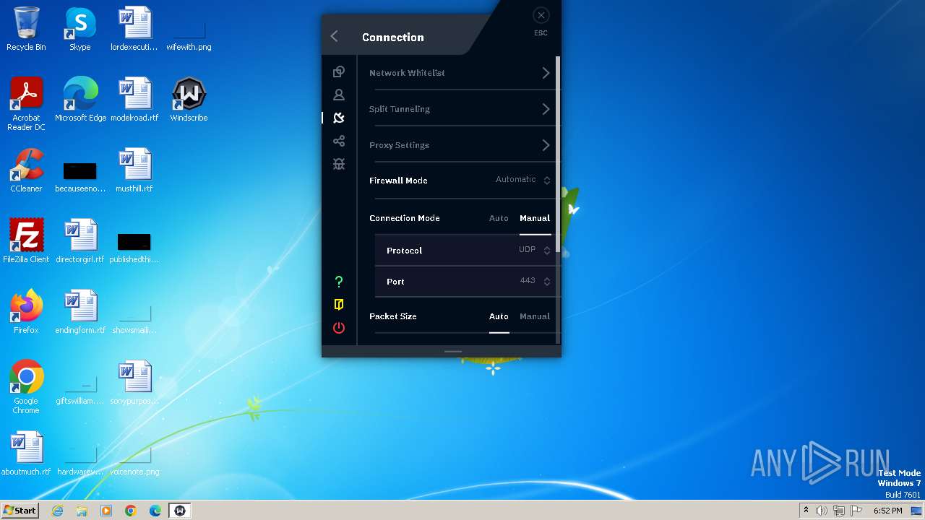The width and height of the screenshot is (925, 520).
Task: Click the yellow book icon
Action: (x=339, y=305)
